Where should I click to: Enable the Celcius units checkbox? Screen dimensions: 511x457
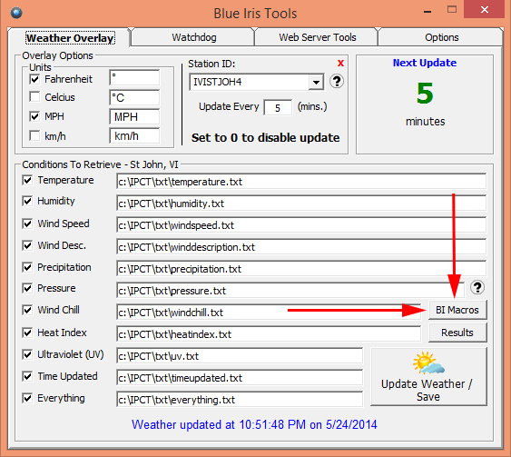[x=34, y=97]
